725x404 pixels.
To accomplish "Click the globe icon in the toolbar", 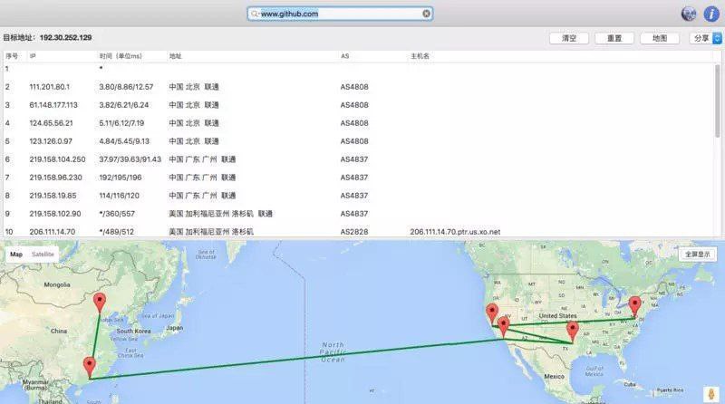I will (x=688, y=14).
